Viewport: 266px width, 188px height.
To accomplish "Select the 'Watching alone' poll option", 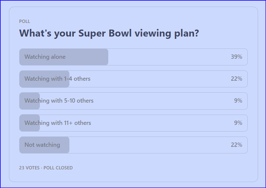I will point(133,57).
